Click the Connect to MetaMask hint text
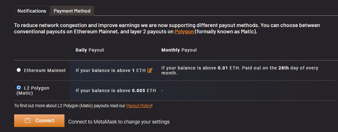 click(119, 122)
